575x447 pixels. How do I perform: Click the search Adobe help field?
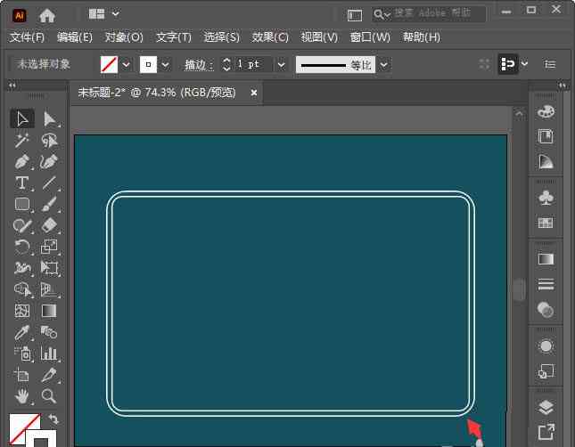(x=429, y=14)
